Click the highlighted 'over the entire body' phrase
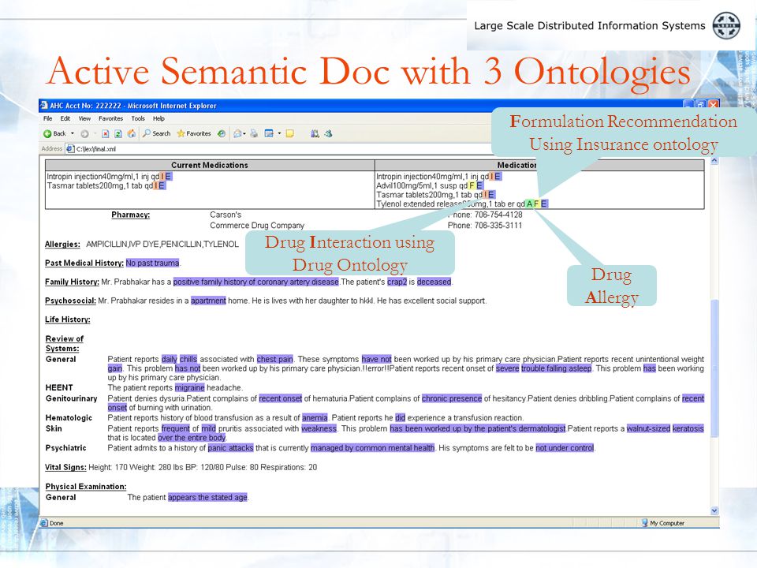This screenshot has height=568, width=757. point(192,438)
